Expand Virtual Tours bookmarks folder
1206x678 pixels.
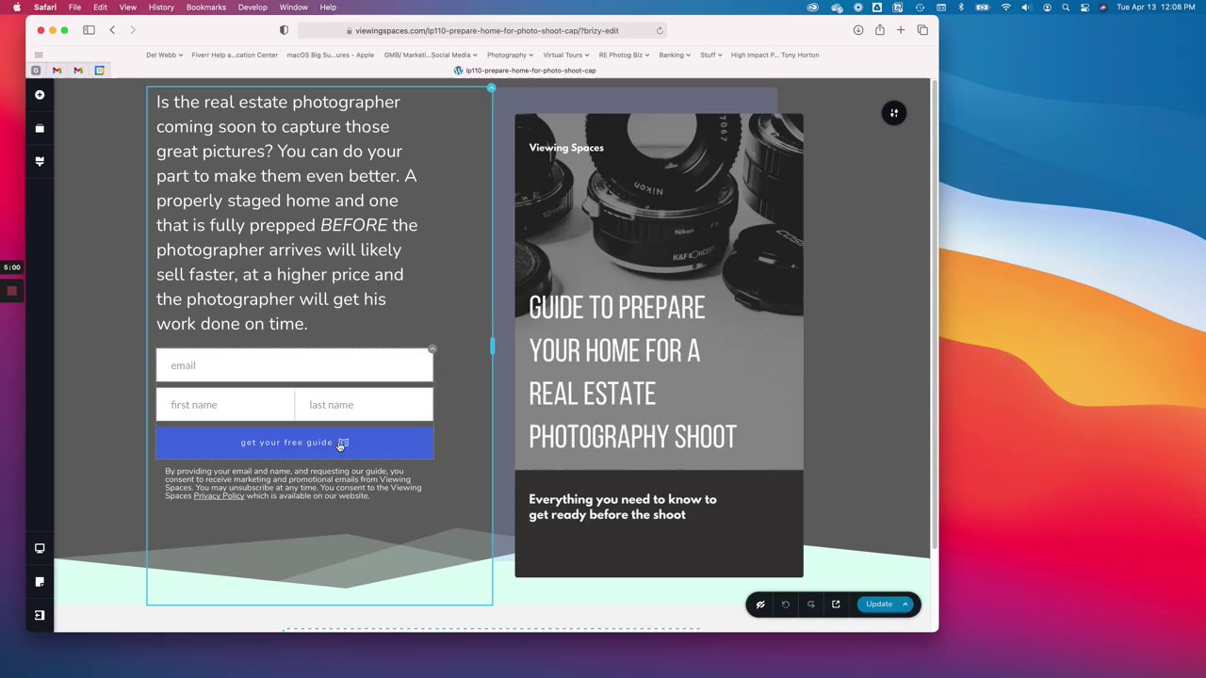(x=566, y=55)
